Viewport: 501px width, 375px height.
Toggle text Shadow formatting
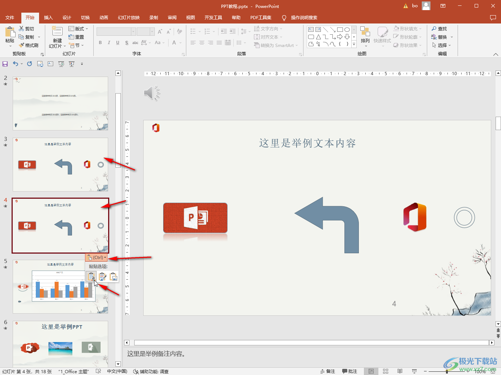click(126, 43)
